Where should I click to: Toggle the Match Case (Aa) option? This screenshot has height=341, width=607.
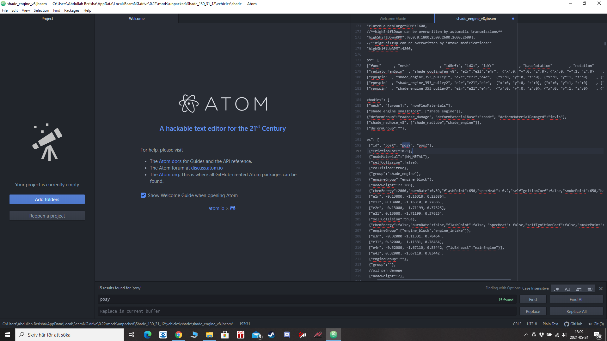(x=567, y=289)
